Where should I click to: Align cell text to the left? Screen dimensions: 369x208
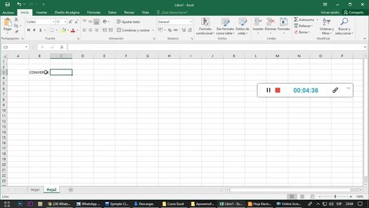[85, 30]
